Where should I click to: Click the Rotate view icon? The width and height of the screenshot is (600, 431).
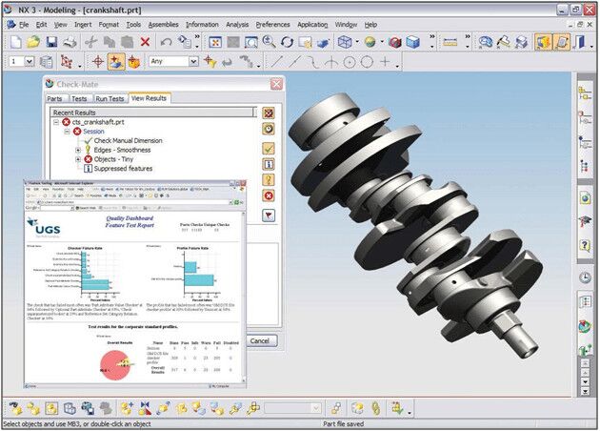[x=287, y=42]
